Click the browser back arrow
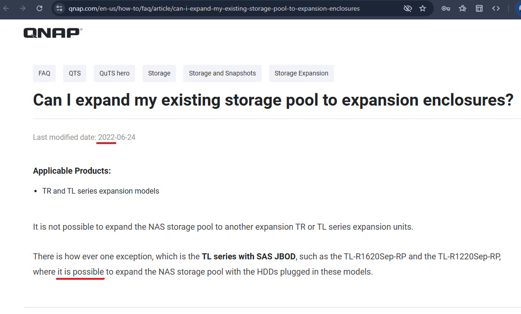The image size is (521, 314). click(6, 8)
